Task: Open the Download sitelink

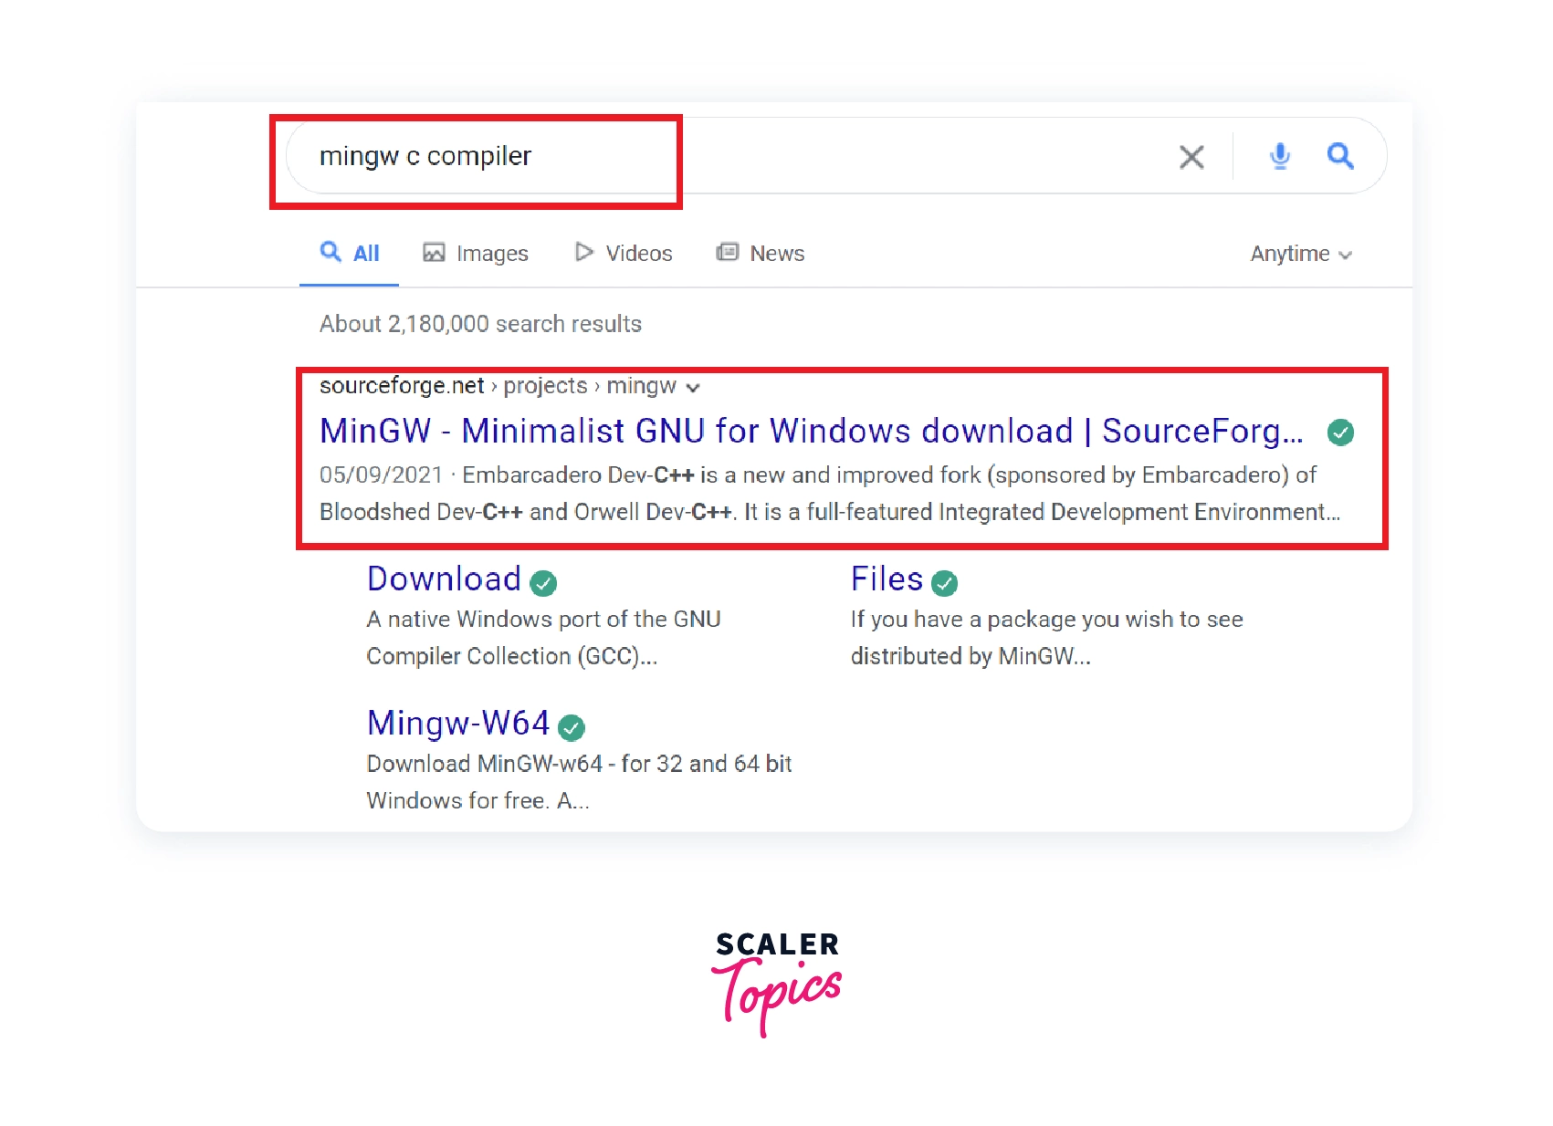Action: click(x=444, y=579)
